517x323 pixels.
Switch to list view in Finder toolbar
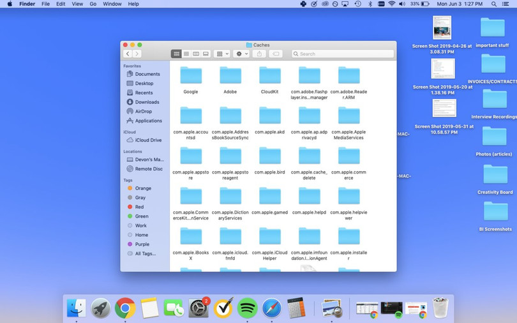click(x=186, y=54)
